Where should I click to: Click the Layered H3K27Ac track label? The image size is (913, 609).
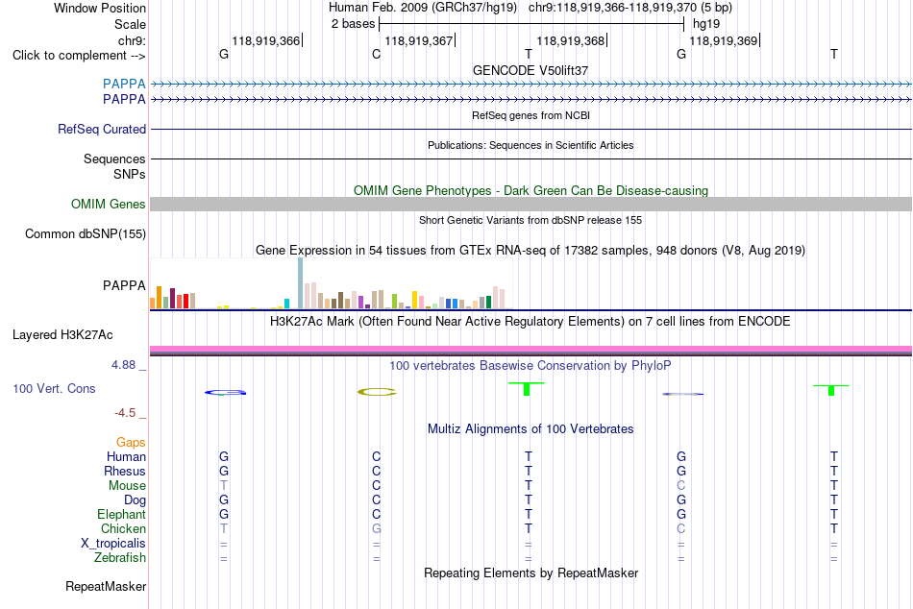[x=62, y=335]
